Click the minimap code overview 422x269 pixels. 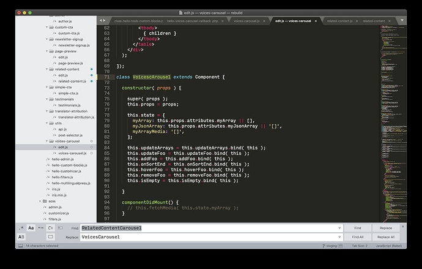point(393,123)
